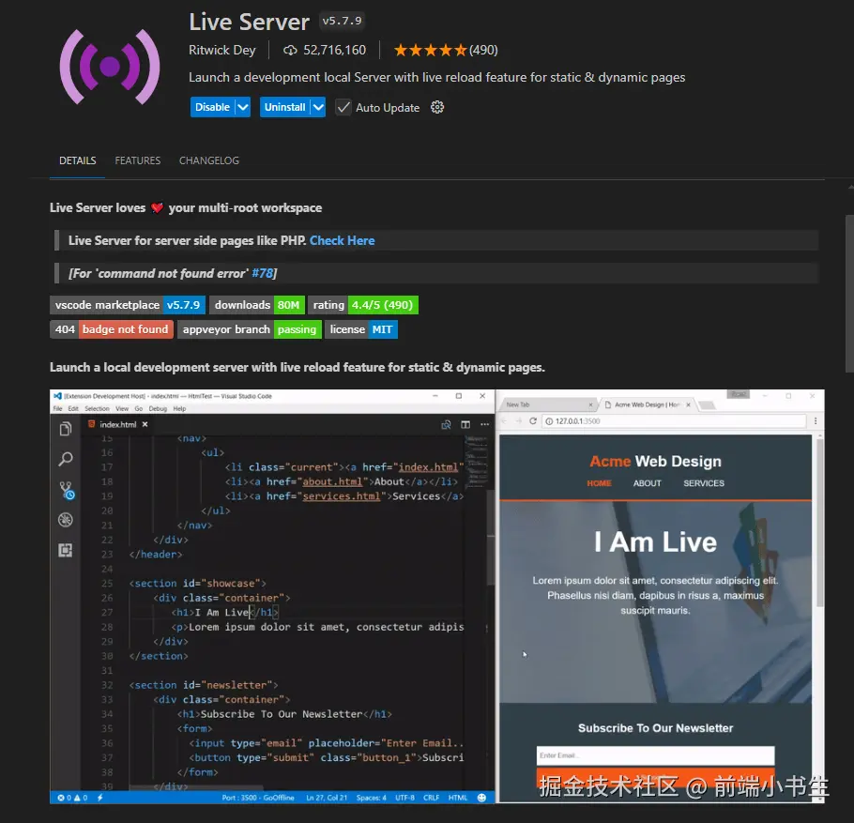The width and height of the screenshot is (854, 823).
Task: Switch to the DETAILS tab
Action: pos(77,160)
